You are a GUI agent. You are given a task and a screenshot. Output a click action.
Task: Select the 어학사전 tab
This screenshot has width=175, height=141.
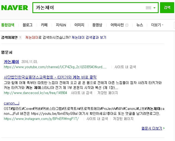(117, 25)
